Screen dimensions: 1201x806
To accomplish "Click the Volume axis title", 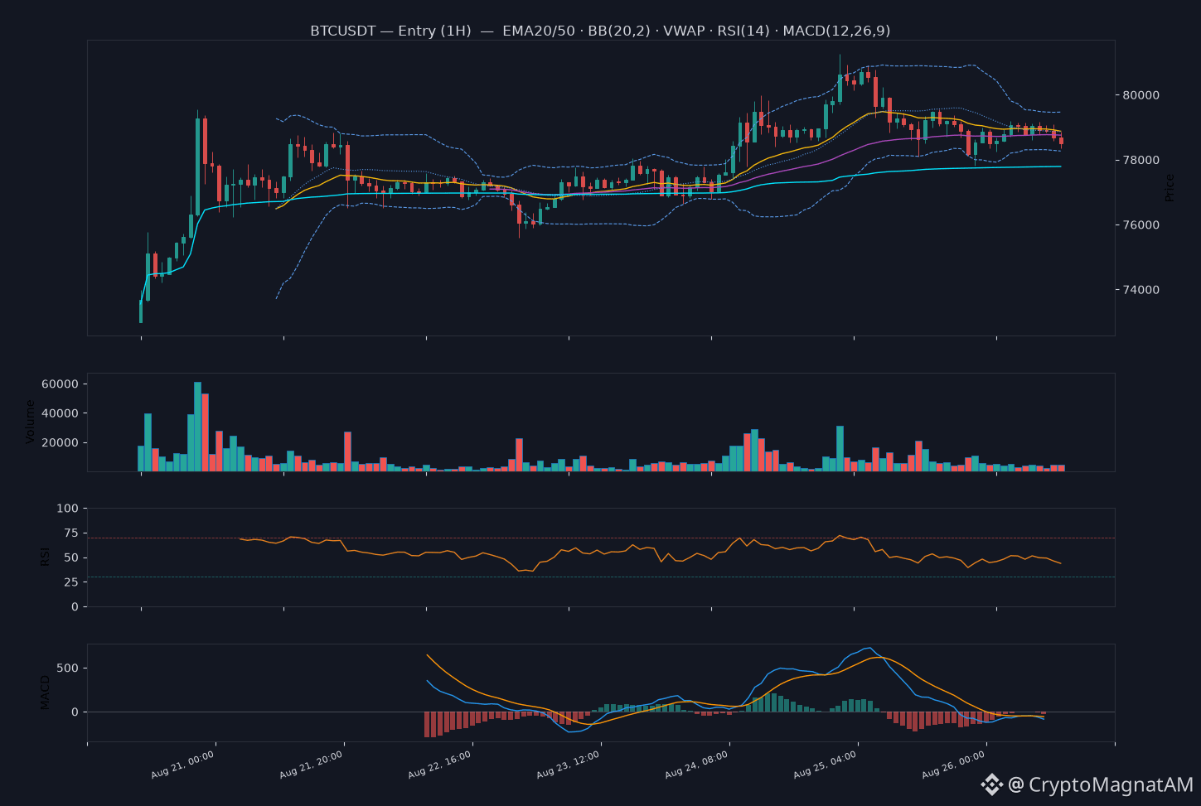I will coord(31,422).
